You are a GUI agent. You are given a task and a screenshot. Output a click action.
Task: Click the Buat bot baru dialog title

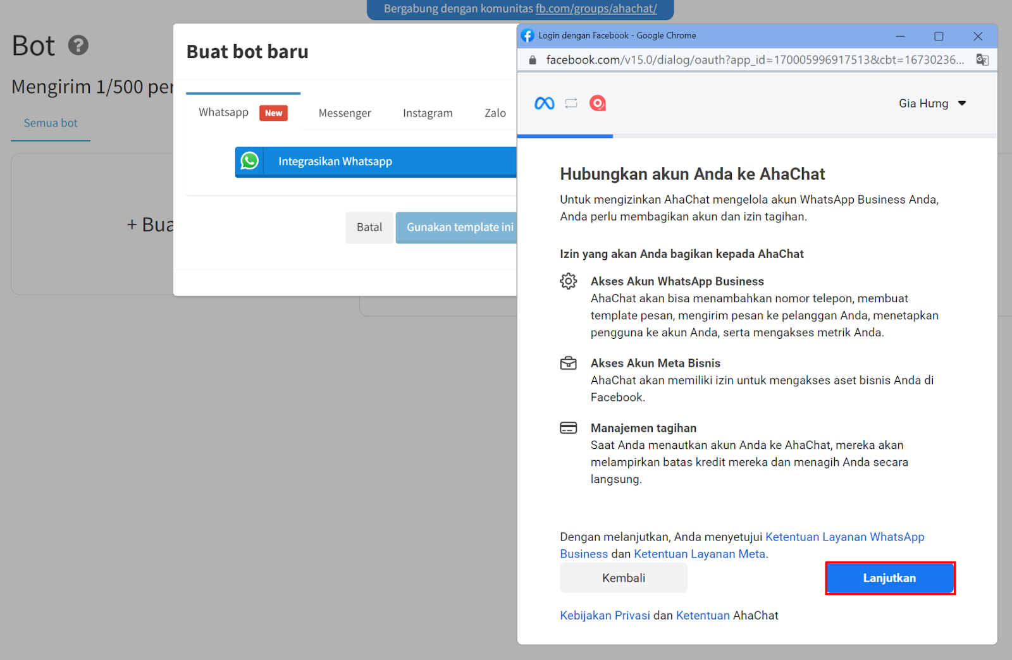247,52
